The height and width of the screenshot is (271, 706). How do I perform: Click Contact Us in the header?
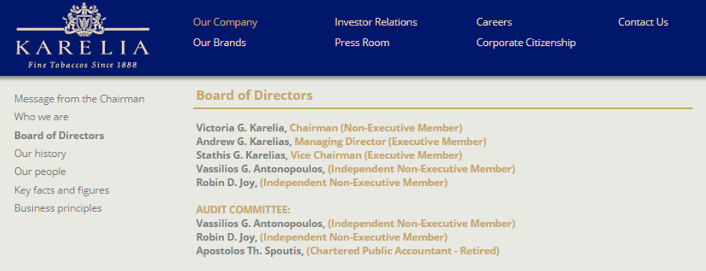tap(643, 22)
